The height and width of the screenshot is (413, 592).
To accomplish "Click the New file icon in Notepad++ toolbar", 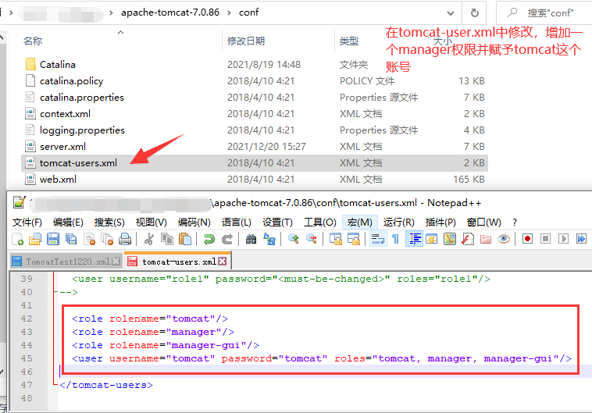I will (17, 239).
